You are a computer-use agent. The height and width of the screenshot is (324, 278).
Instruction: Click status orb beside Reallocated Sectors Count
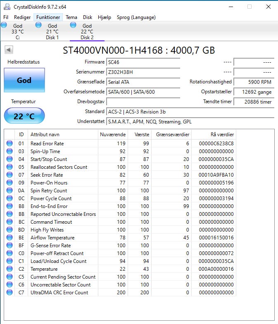10,167
